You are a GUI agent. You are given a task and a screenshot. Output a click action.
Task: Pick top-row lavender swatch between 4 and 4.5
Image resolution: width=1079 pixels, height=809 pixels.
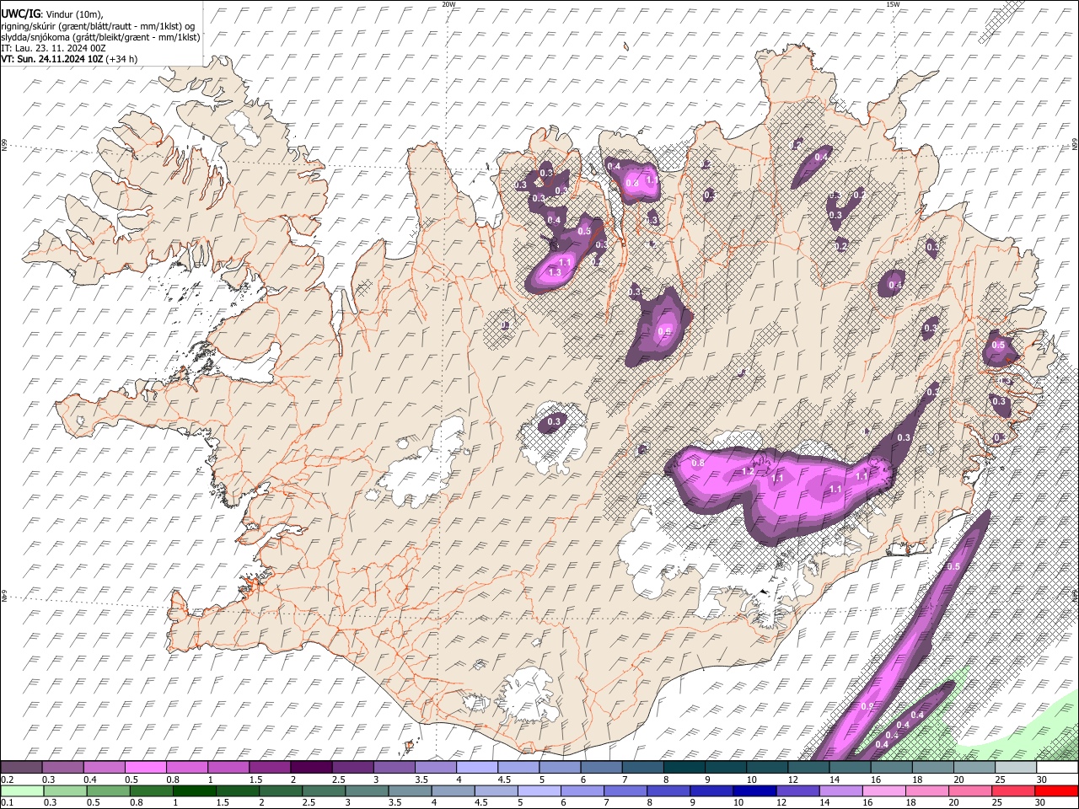pos(475,768)
